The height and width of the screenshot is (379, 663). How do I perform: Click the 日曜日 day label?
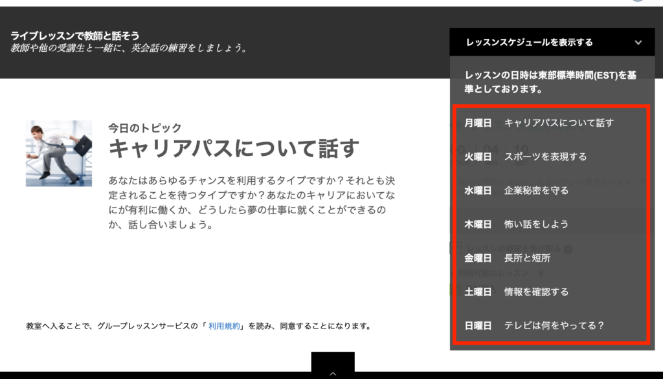click(478, 326)
